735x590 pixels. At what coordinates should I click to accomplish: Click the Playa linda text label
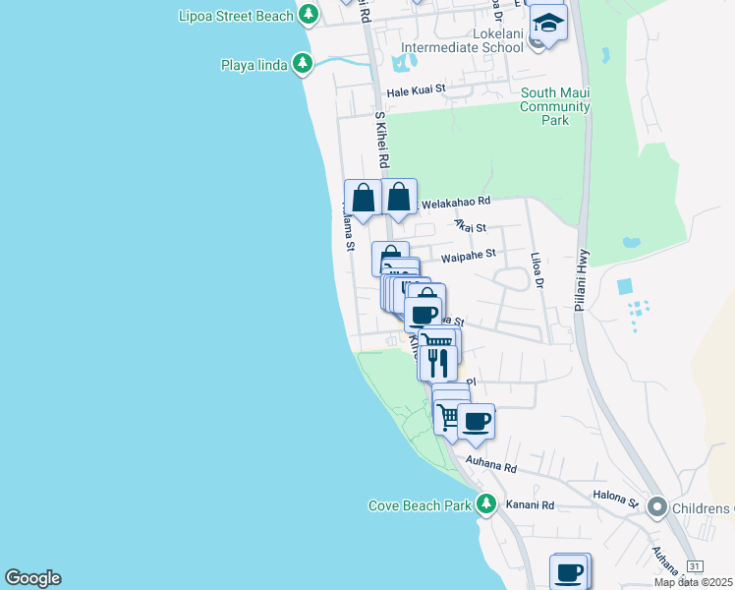[254, 65]
